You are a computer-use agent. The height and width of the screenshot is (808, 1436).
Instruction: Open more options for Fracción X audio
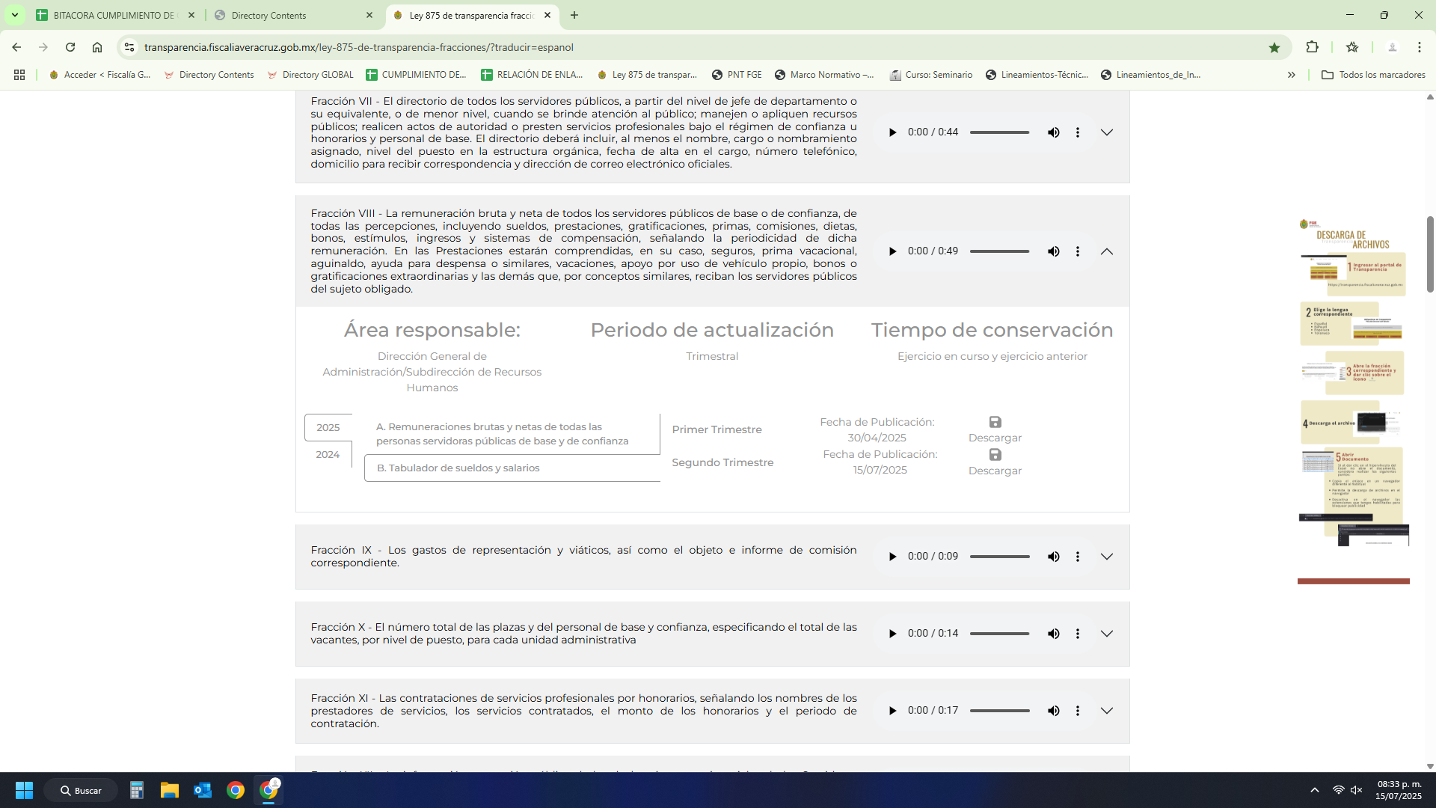(x=1077, y=634)
